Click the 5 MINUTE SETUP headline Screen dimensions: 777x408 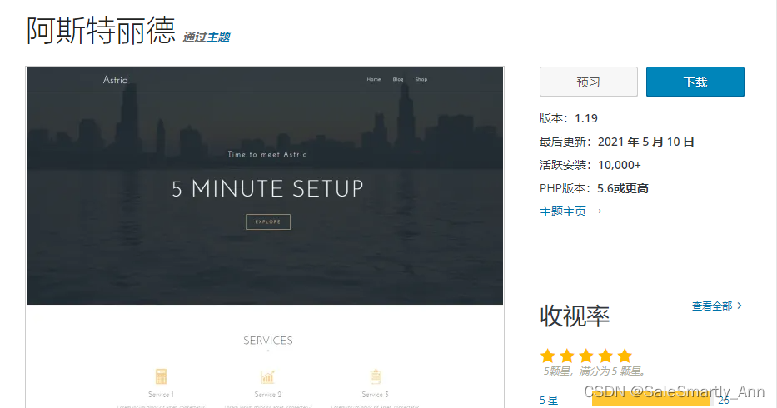click(267, 189)
